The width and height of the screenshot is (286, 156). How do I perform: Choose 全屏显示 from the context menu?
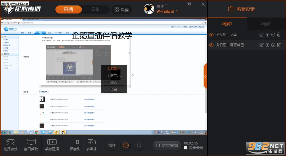(114, 75)
